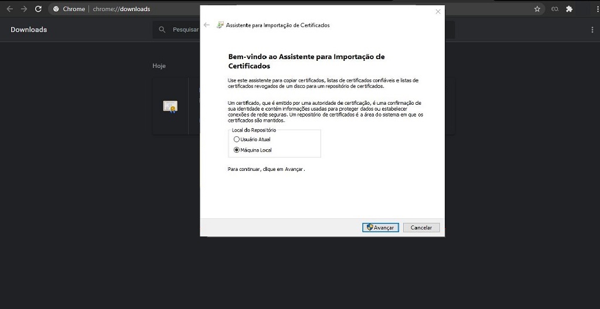Click the Downloads page heading
This screenshot has height=309, width=600.
pyautogui.click(x=29, y=30)
